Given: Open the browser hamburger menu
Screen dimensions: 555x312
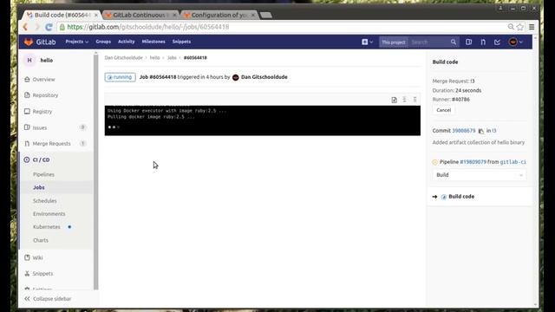Looking at the screenshot, I should (532, 27).
